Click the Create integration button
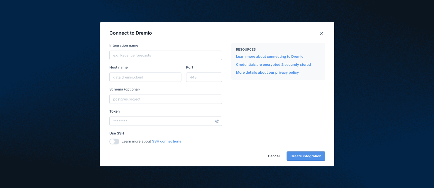434x188 pixels. click(x=306, y=156)
